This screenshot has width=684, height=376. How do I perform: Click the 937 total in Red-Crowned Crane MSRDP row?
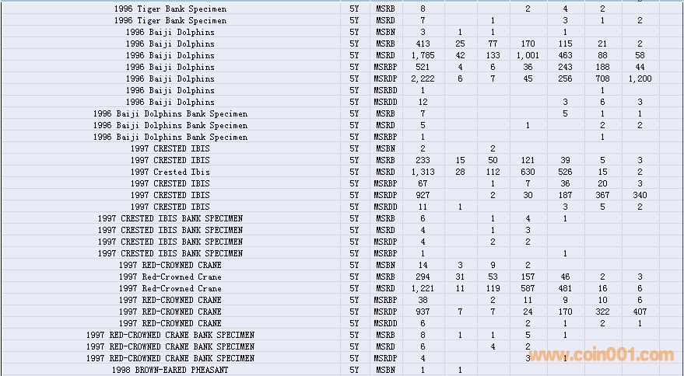point(423,312)
